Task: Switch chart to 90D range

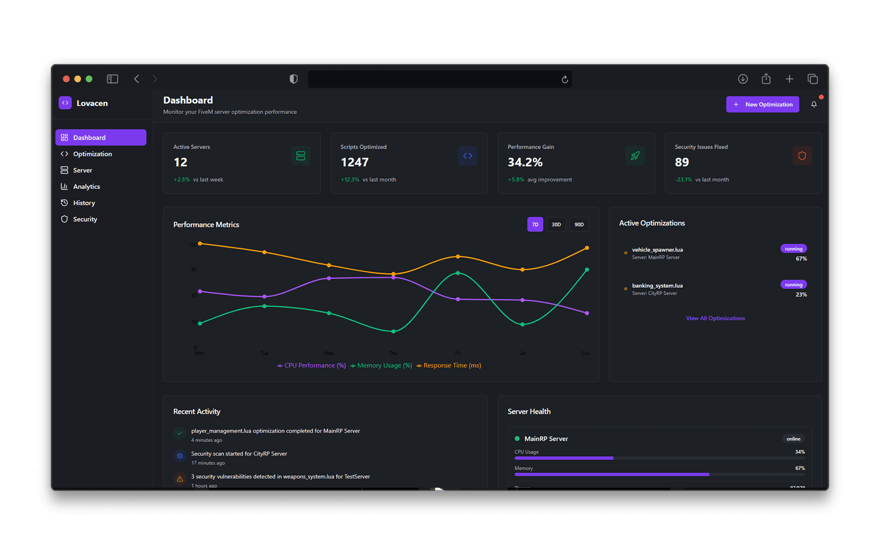Action: pos(579,225)
